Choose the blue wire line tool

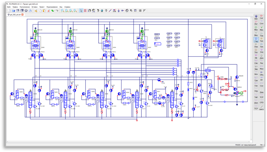tap(110, 10)
